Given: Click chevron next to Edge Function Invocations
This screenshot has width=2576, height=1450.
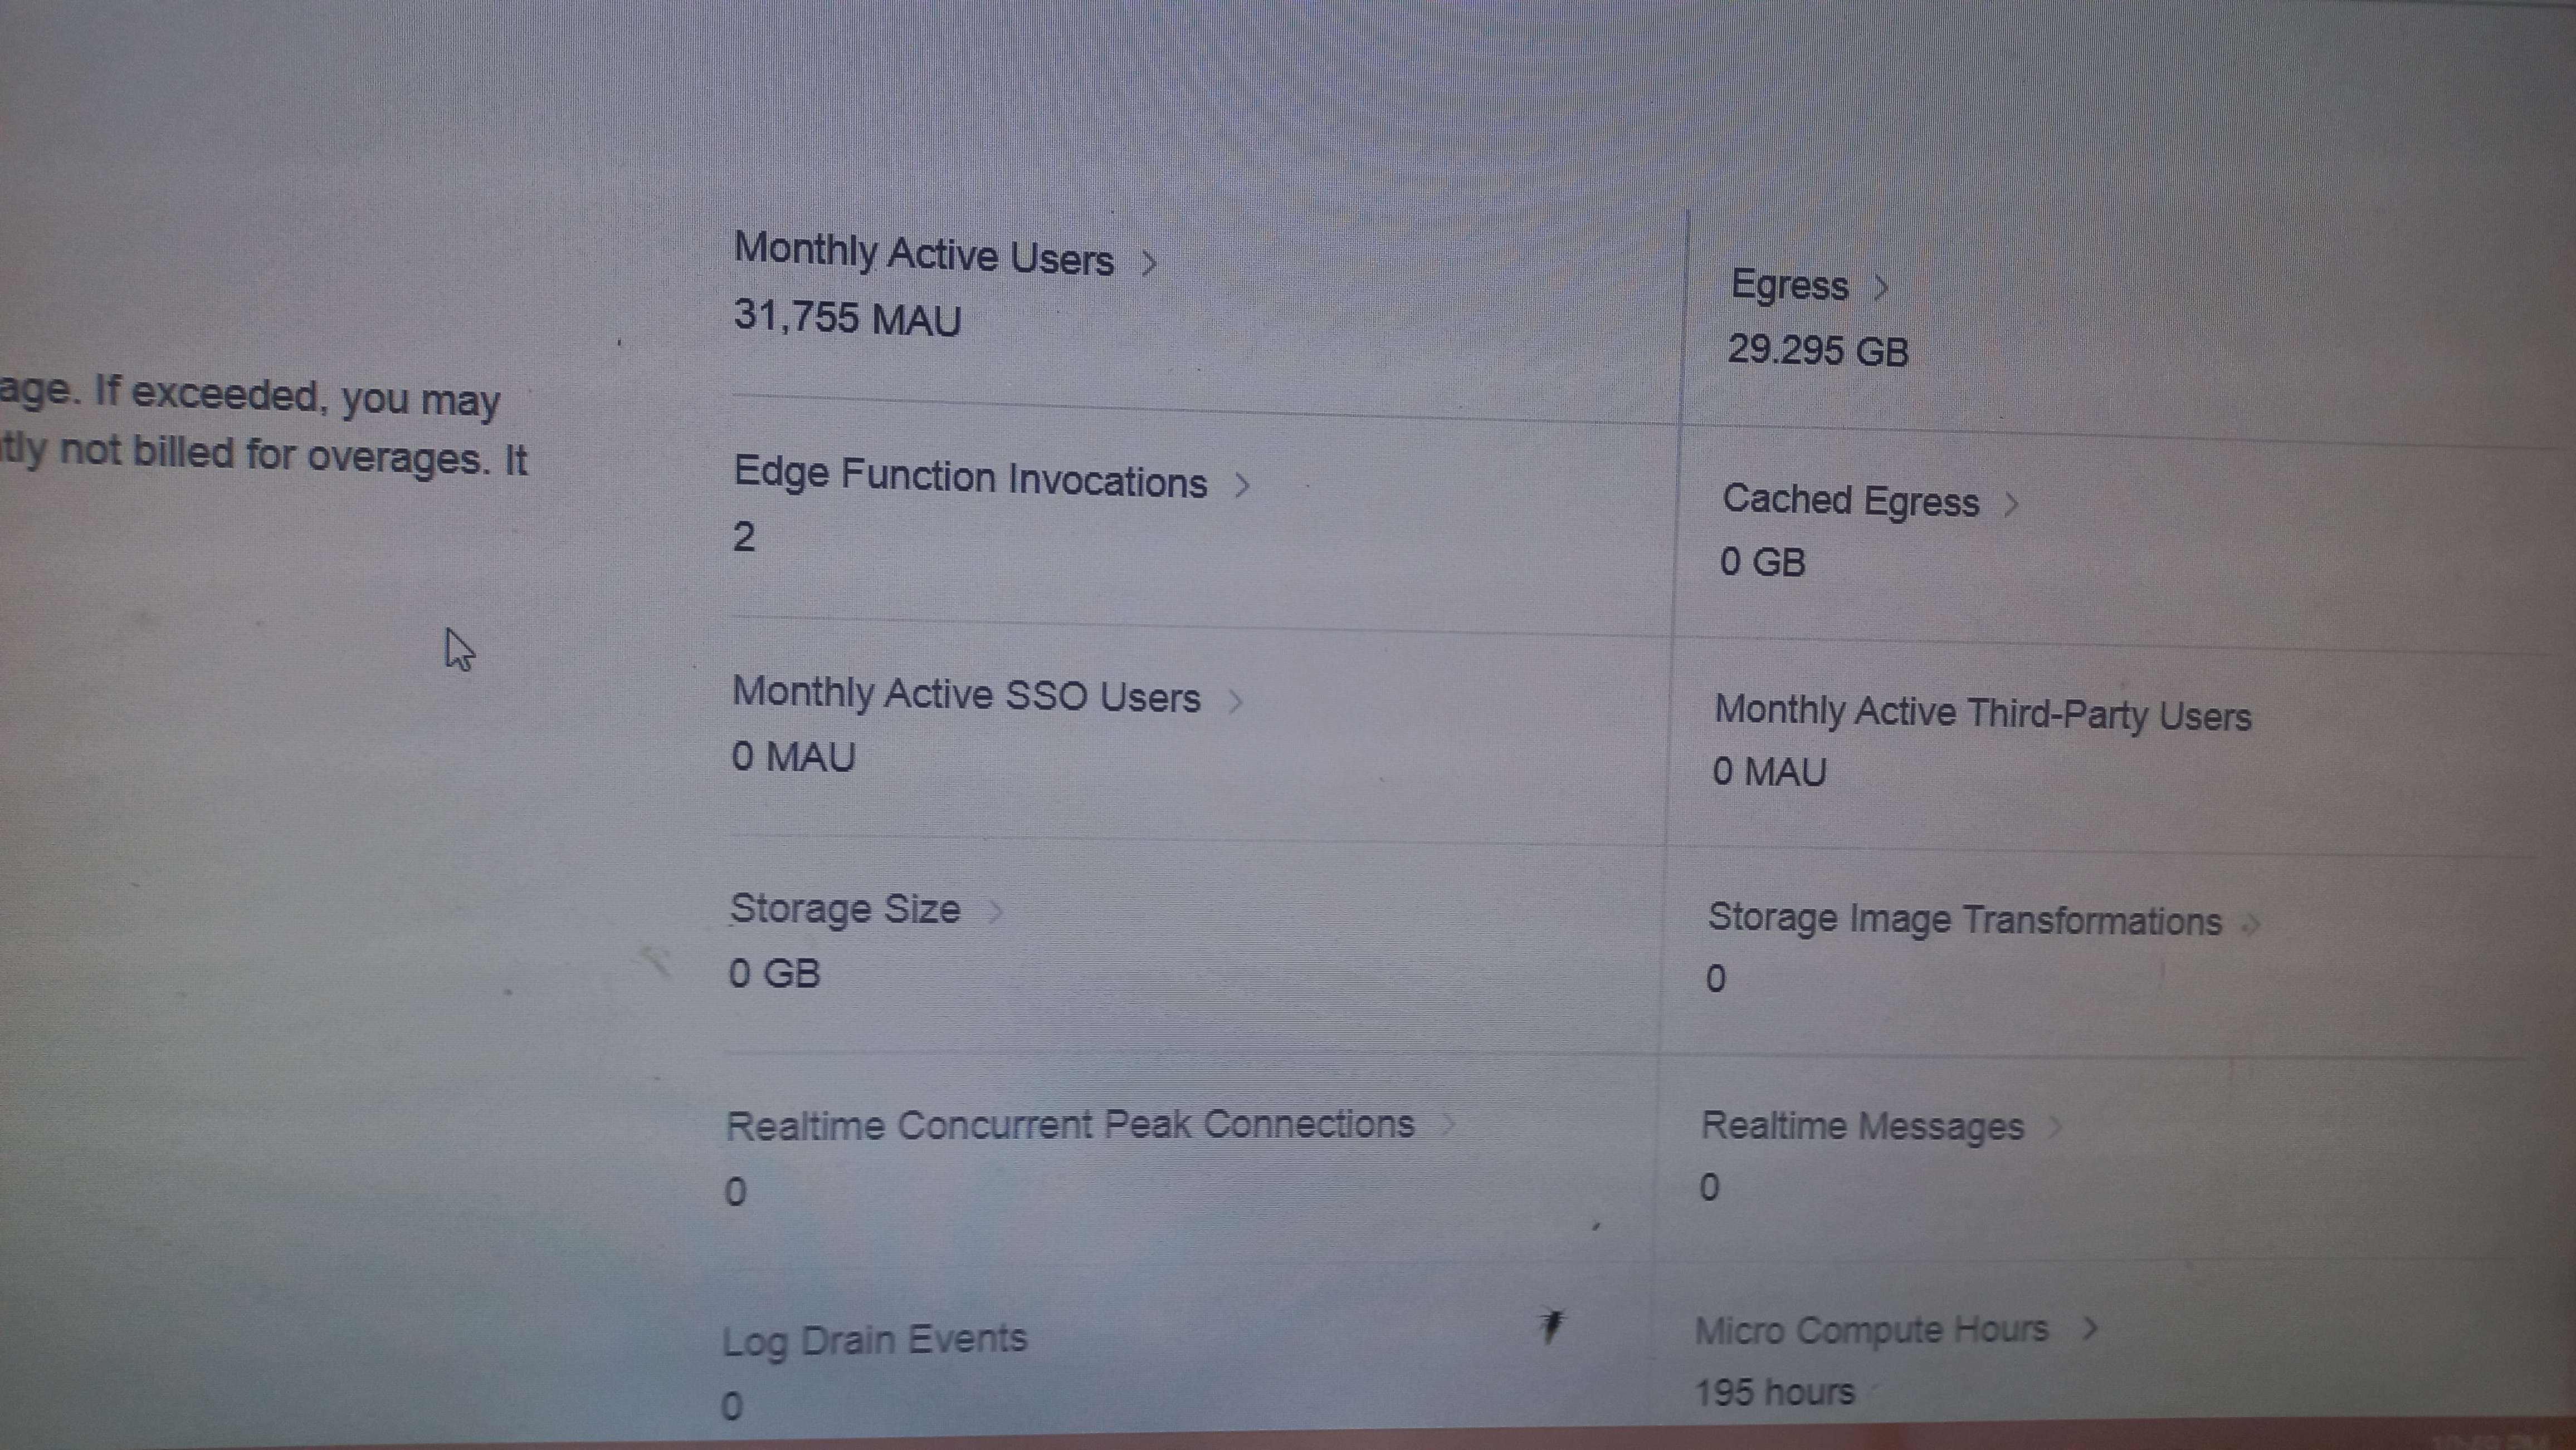Looking at the screenshot, I should pyautogui.click(x=1242, y=487).
